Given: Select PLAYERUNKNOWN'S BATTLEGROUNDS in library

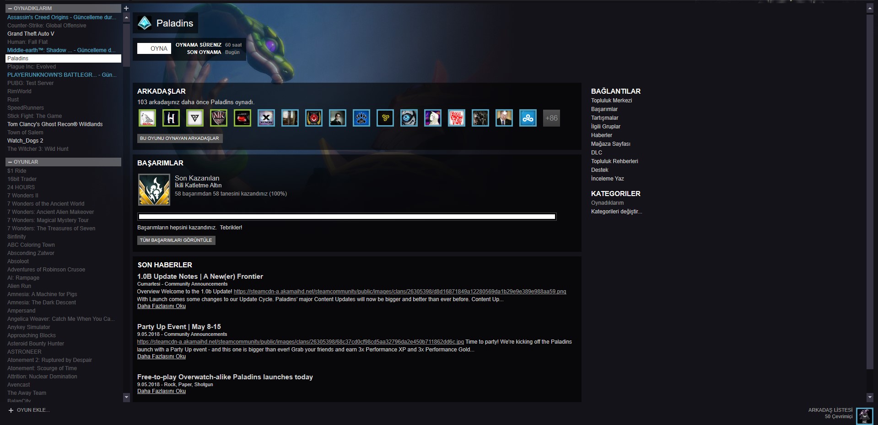Looking at the screenshot, I should pyautogui.click(x=63, y=75).
